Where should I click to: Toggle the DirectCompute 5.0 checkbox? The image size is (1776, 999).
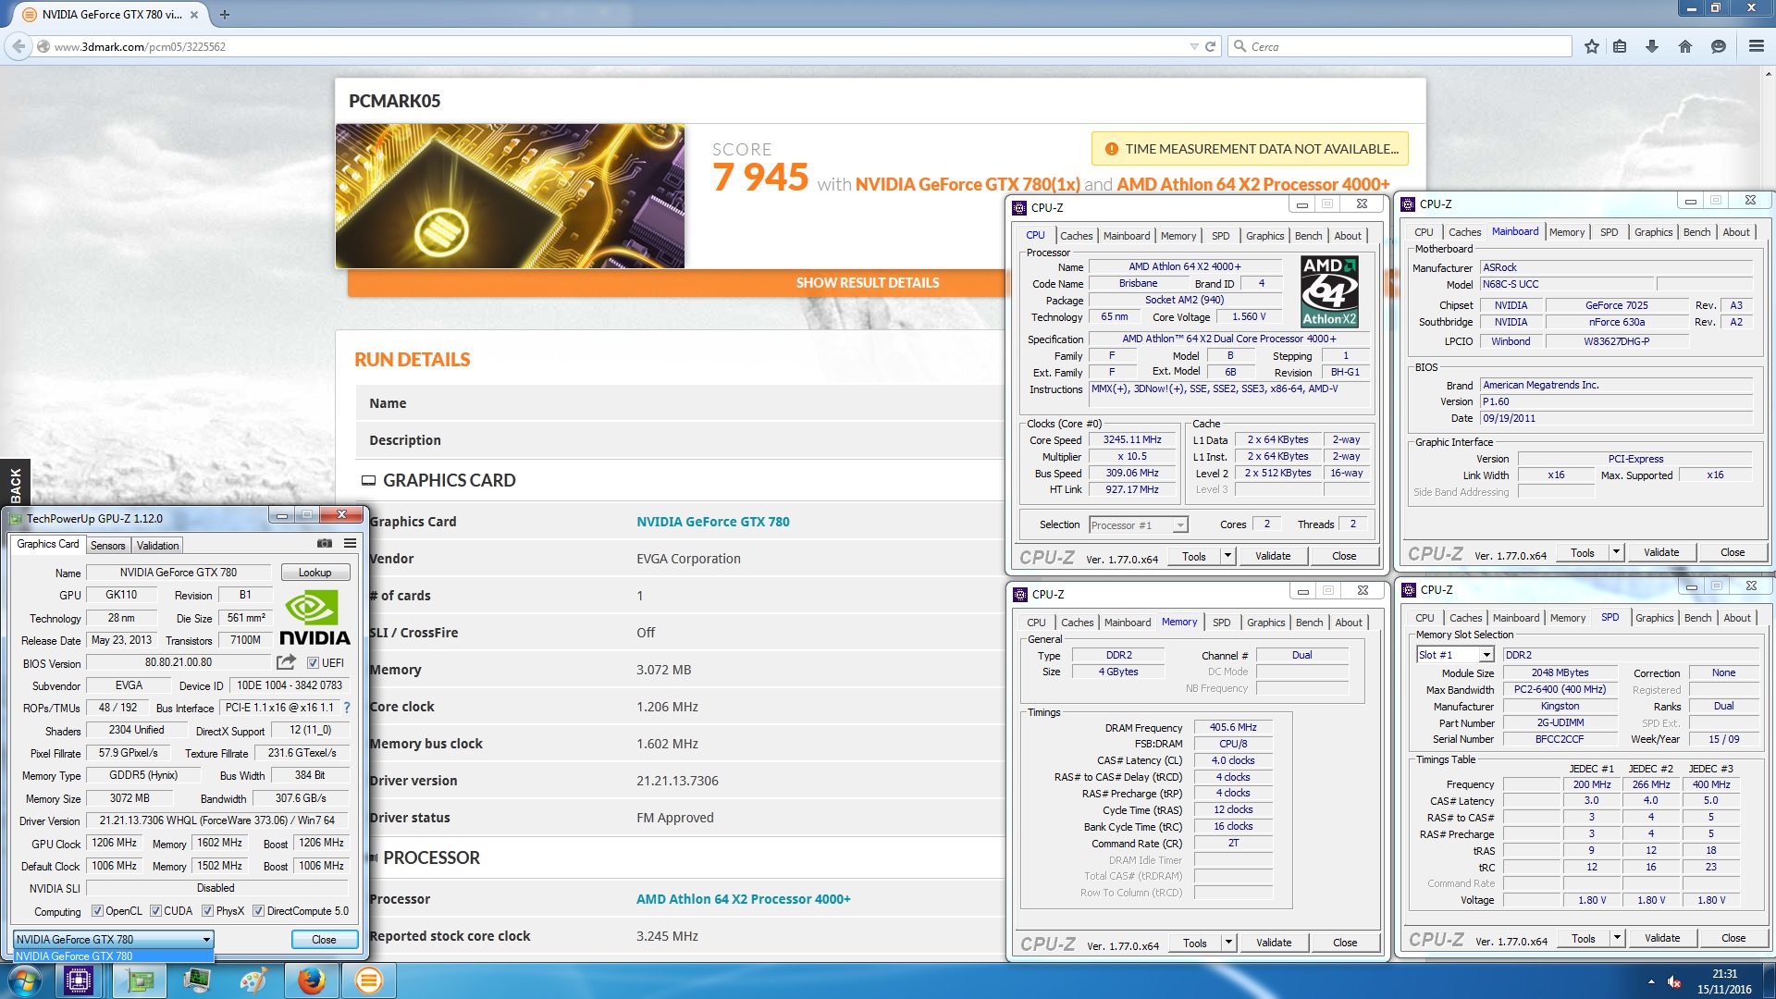point(259,911)
